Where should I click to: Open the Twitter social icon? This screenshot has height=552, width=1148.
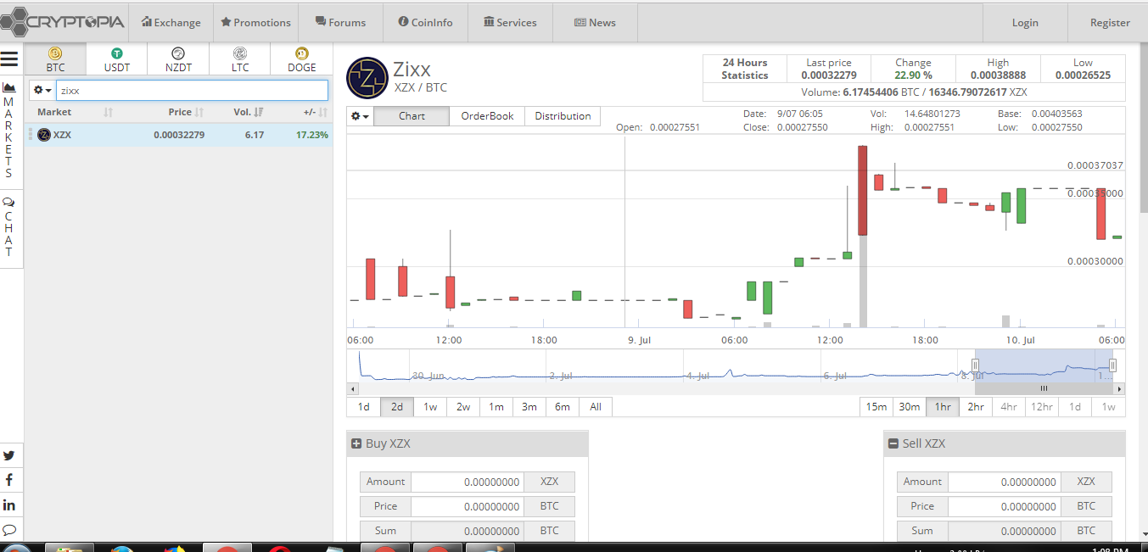click(x=9, y=455)
